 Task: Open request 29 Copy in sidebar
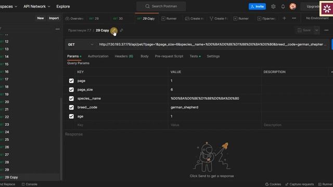point(11,177)
